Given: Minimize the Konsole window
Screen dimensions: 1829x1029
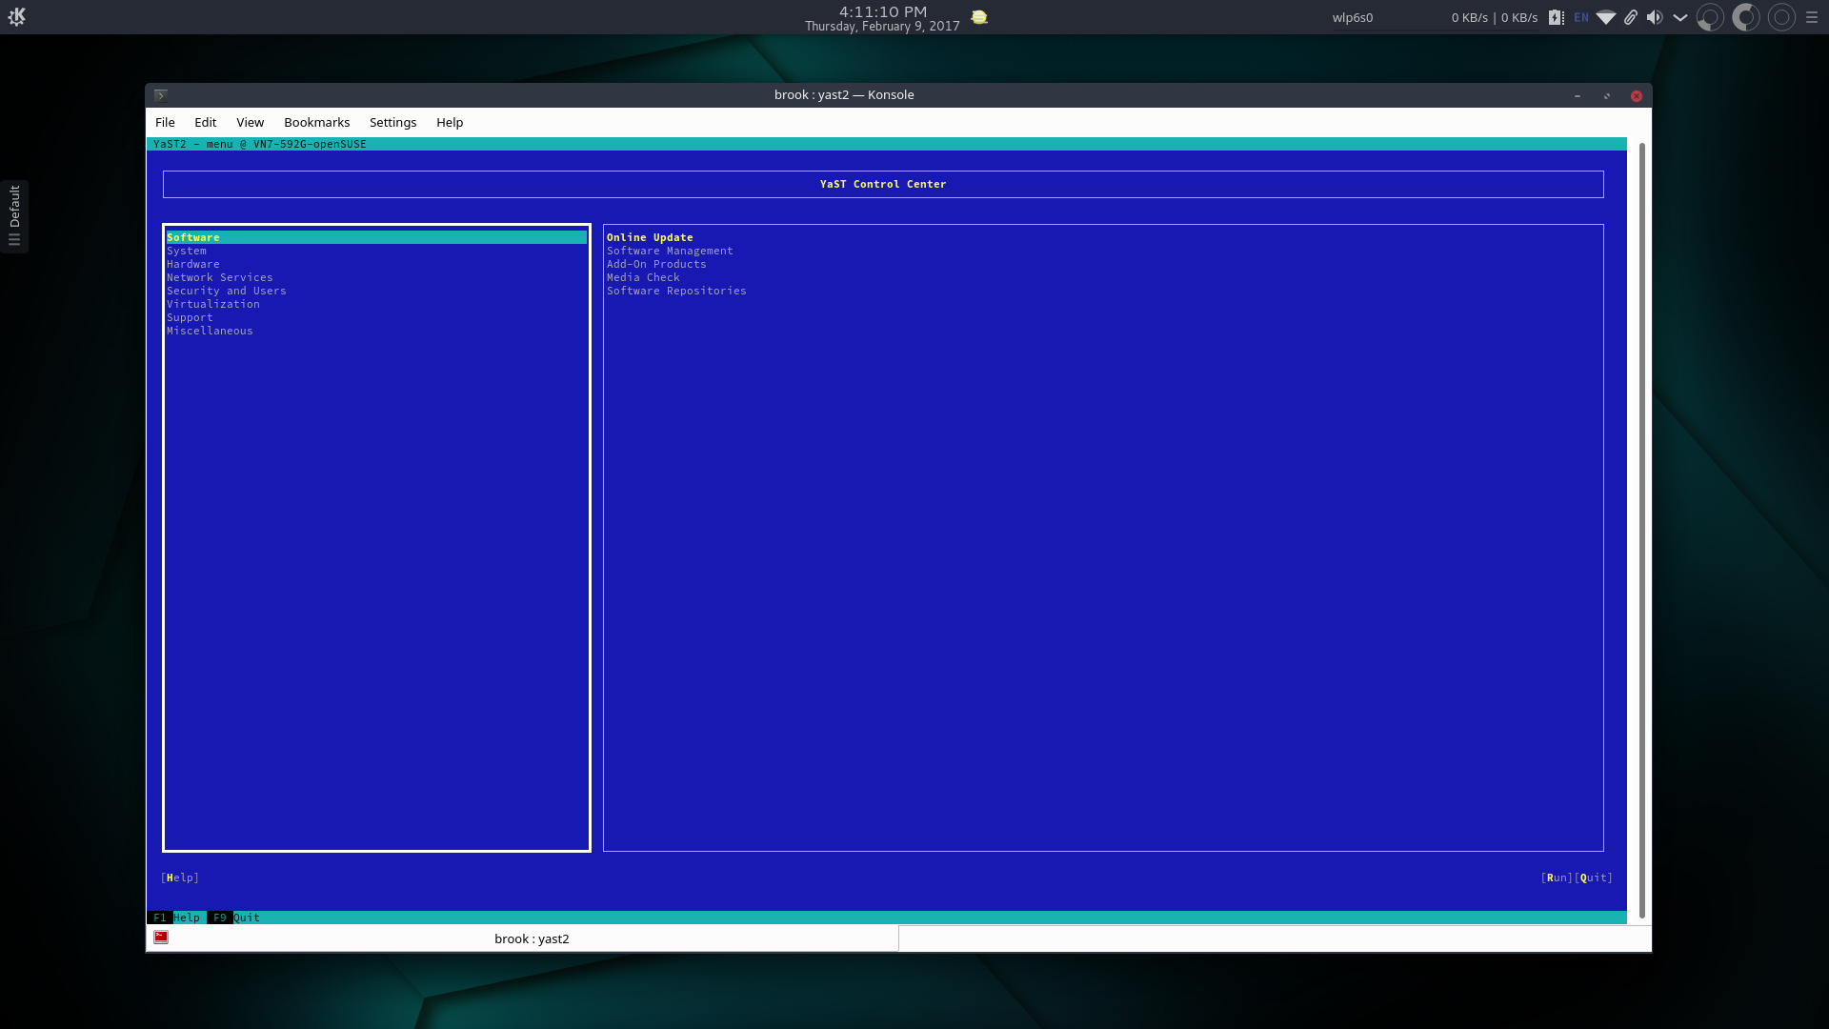Looking at the screenshot, I should click(x=1578, y=95).
